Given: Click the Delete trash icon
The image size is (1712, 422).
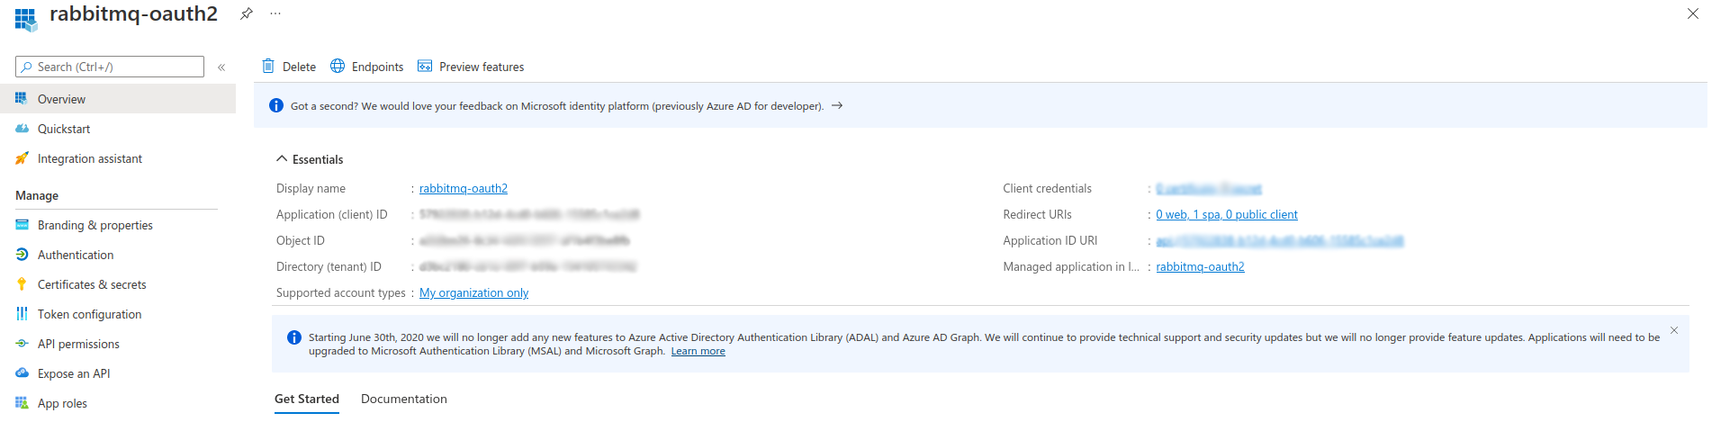Looking at the screenshot, I should point(268,67).
